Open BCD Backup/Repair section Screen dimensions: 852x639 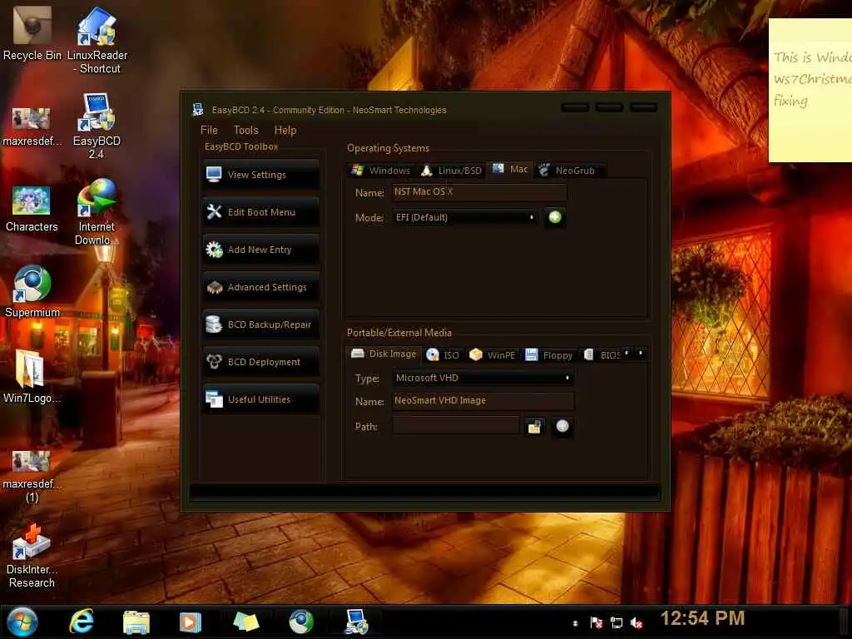[260, 324]
